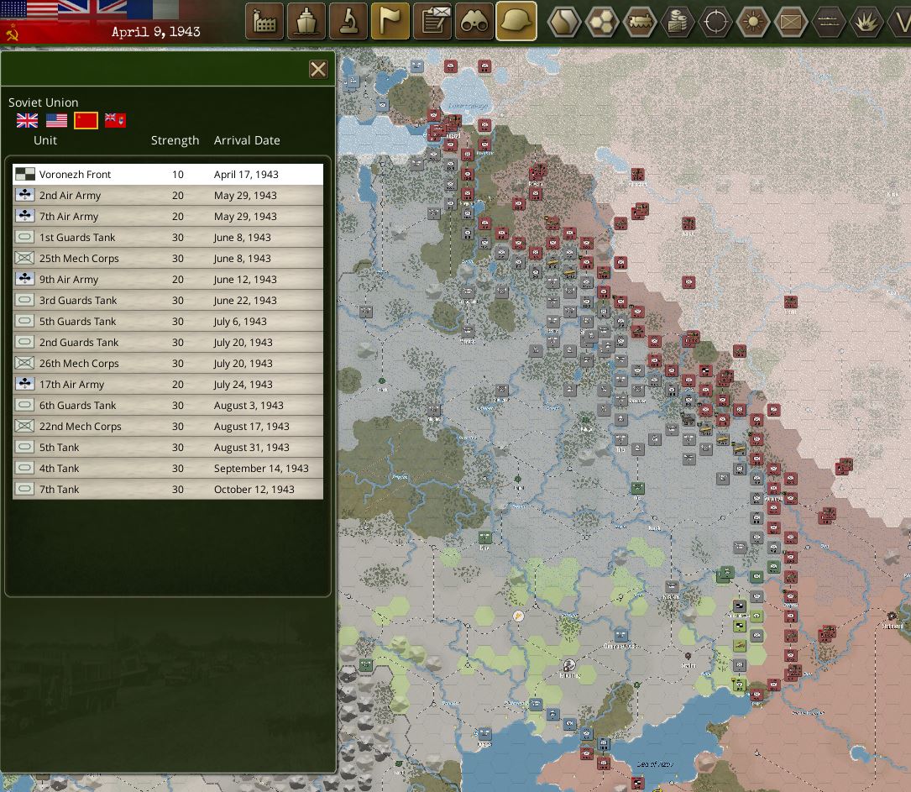Click the Sea of Azov map label

(x=655, y=764)
